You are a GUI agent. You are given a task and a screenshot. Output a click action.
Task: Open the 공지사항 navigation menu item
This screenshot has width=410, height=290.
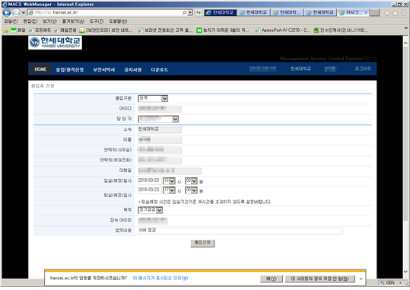(x=133, y=70)
